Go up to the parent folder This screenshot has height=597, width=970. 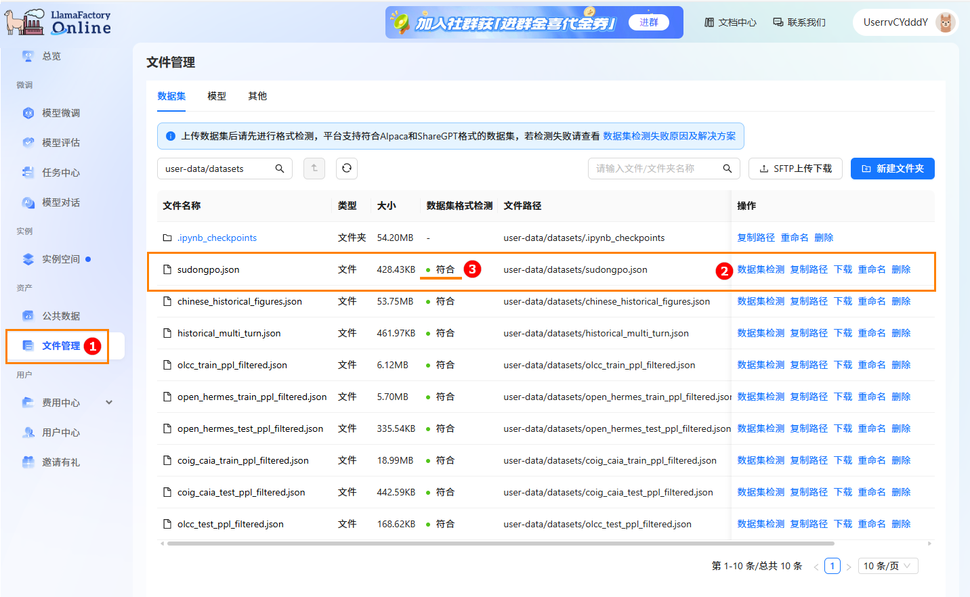click(x=314, y=168)
